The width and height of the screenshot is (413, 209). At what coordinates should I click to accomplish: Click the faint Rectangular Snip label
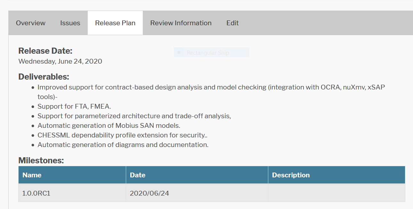coord(208,53)
